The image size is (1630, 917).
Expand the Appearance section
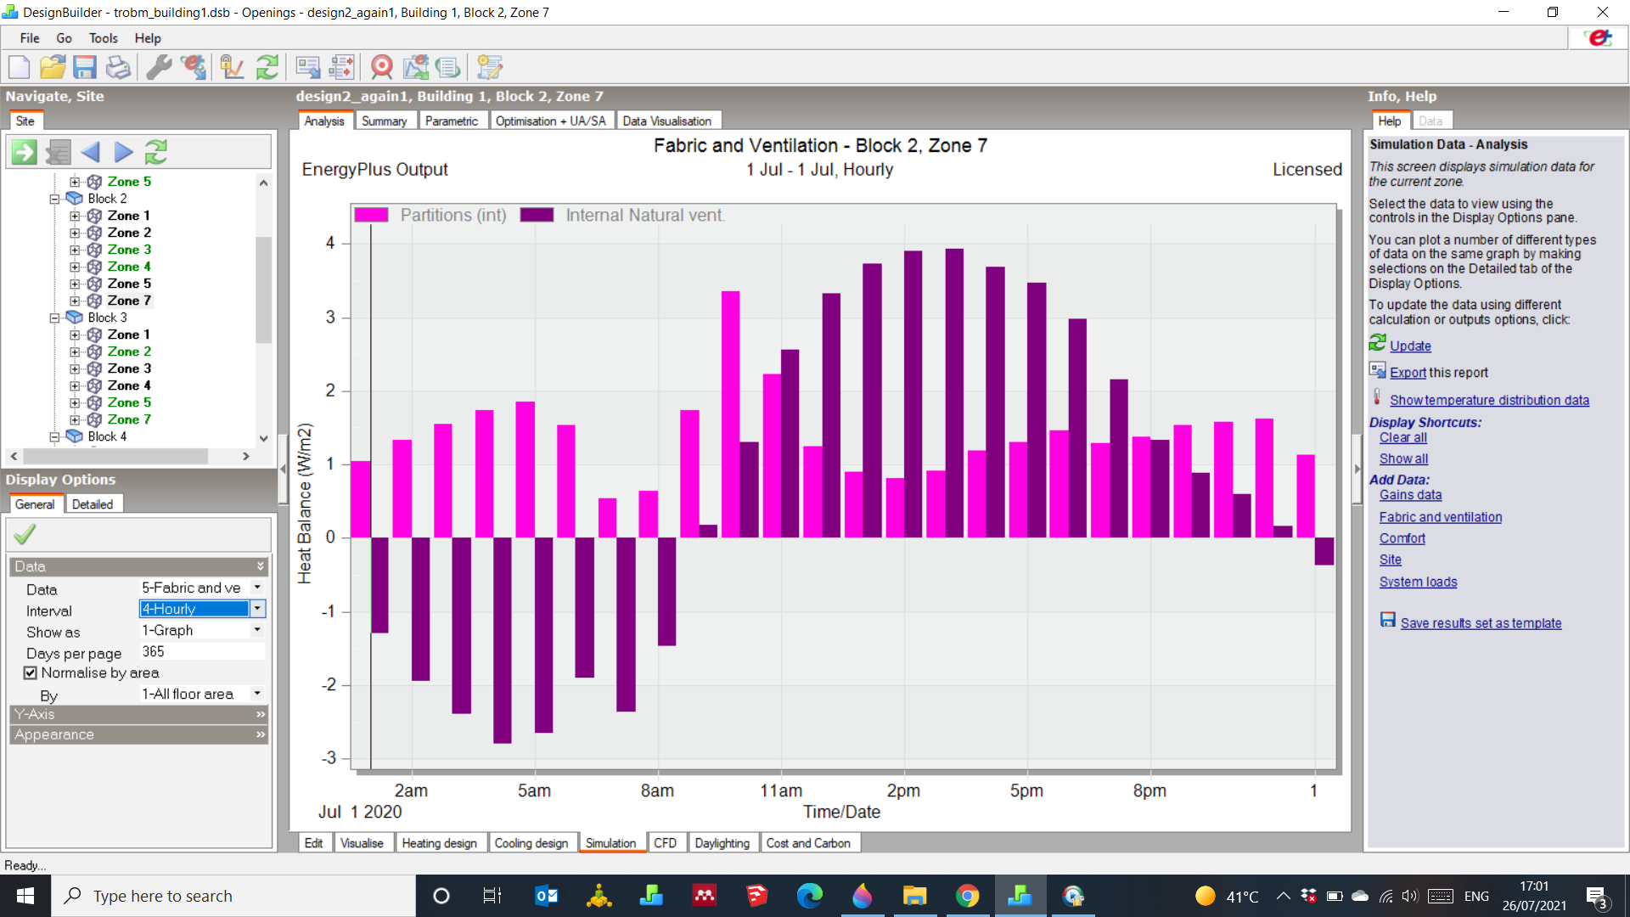pyautogui.click(x=139, y=734)
